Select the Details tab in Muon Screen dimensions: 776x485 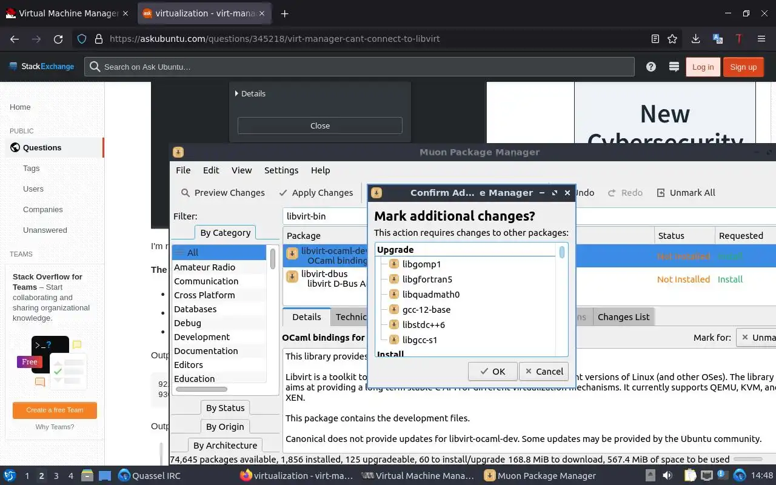pos(307,316)
